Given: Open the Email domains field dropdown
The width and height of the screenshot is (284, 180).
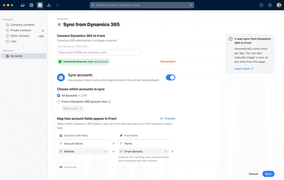Looking at the screenshot, I should [144, 152].
